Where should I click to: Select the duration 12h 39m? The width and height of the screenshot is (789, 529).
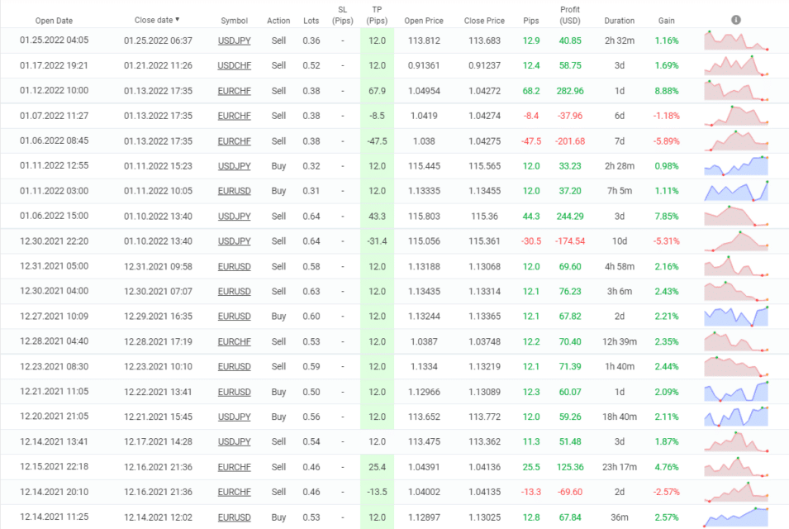pyautogui.click(x=619, y=341)
